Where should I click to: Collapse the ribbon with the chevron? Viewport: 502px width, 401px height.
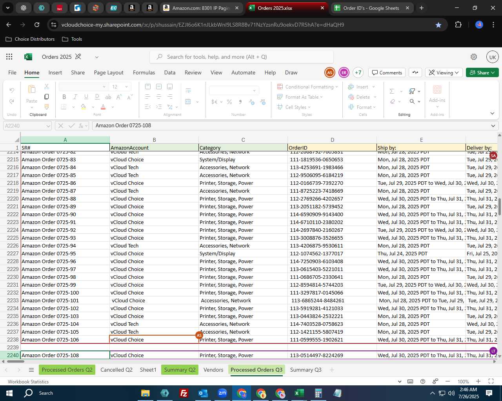pos(492,113)
